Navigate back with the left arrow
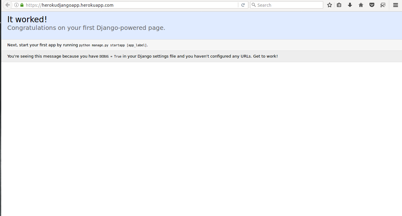Screen dimensions: 402x216 tap(8, 5)
